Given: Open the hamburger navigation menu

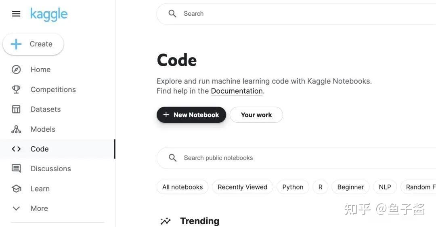Looking at the screenshot, I should (16, 14).
